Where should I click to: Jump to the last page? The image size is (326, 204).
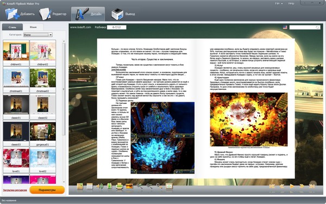pos(312,186)
